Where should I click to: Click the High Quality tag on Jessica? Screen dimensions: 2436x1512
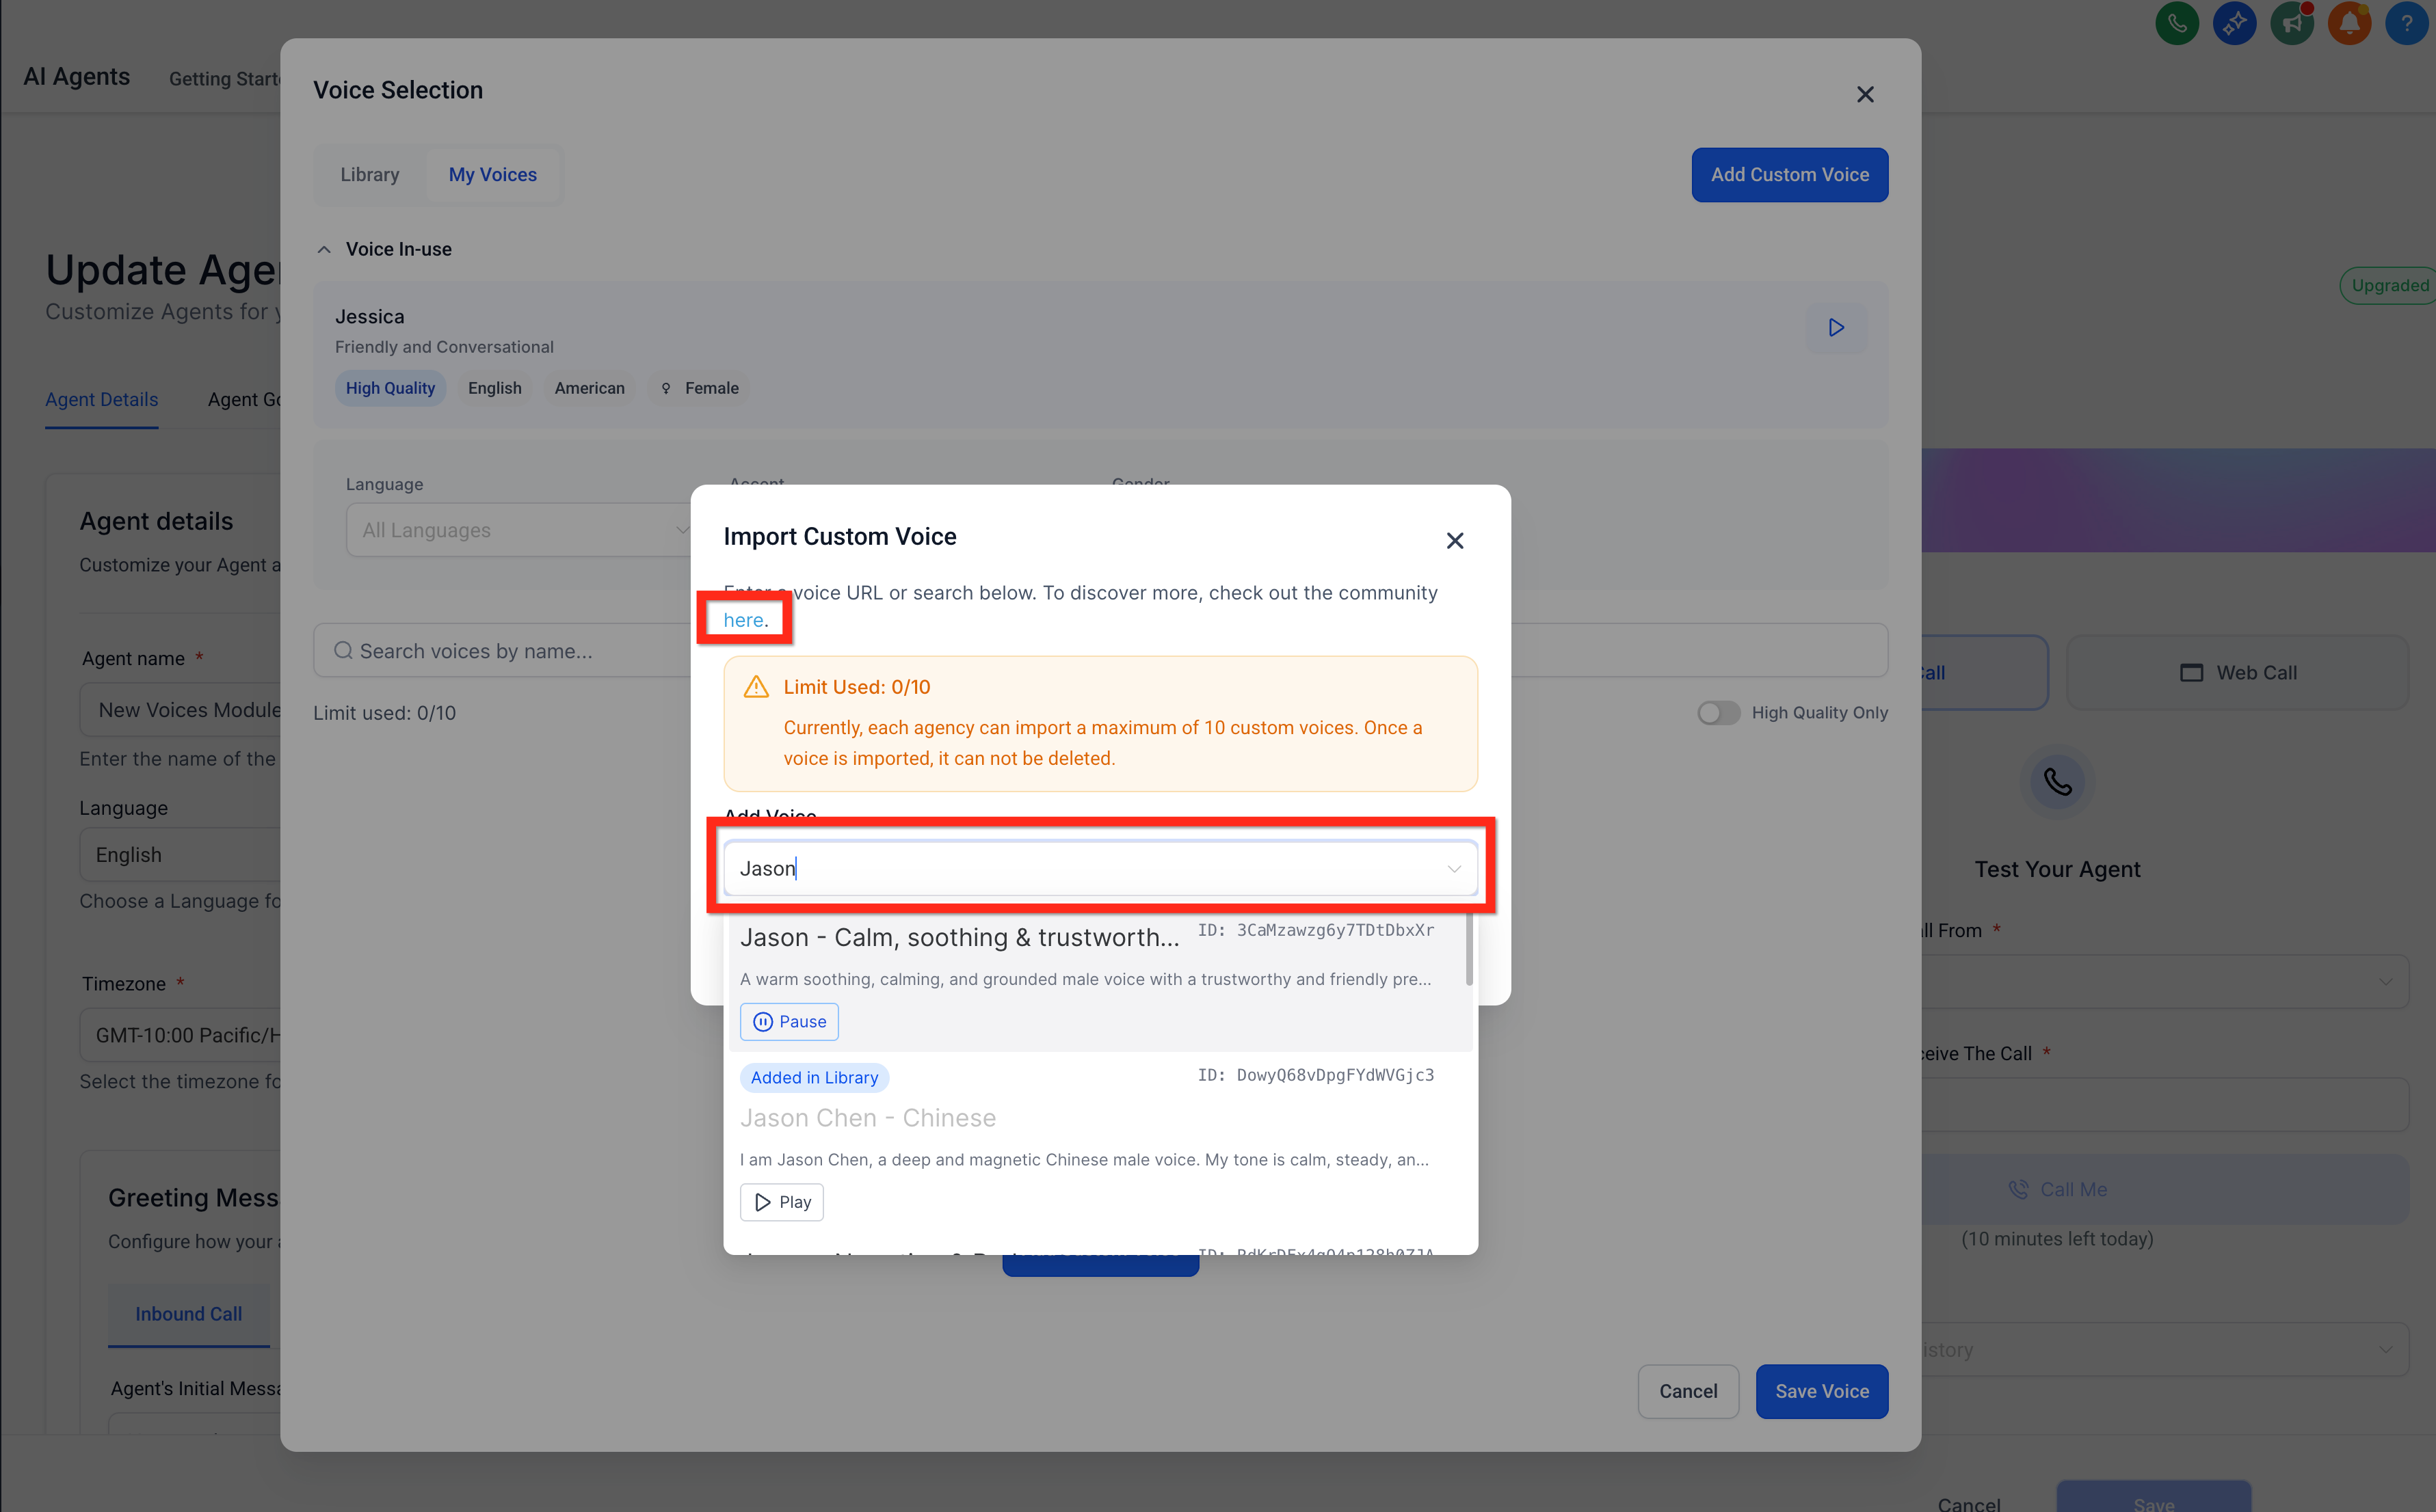[390, 388]
